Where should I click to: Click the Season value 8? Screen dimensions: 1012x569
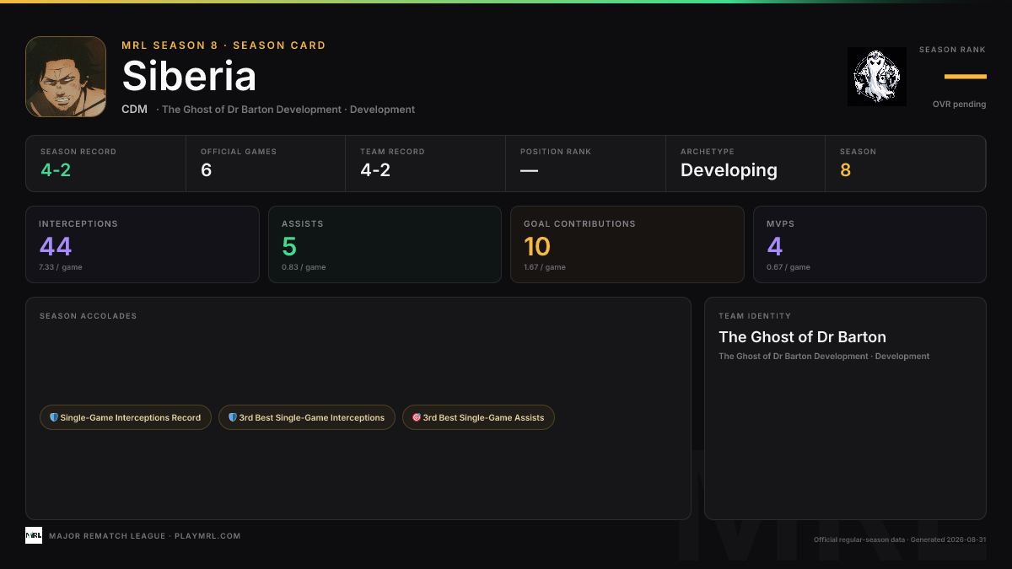coord(846,170)
